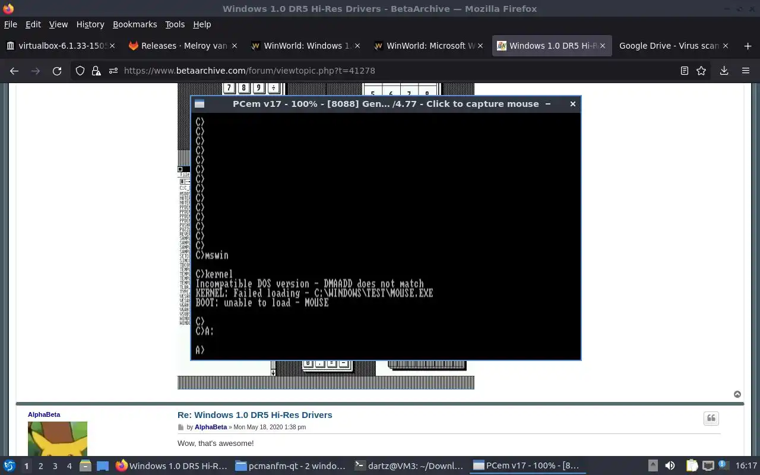Open the File menu
Screen dimensions: 760x475
pos(11,24)
